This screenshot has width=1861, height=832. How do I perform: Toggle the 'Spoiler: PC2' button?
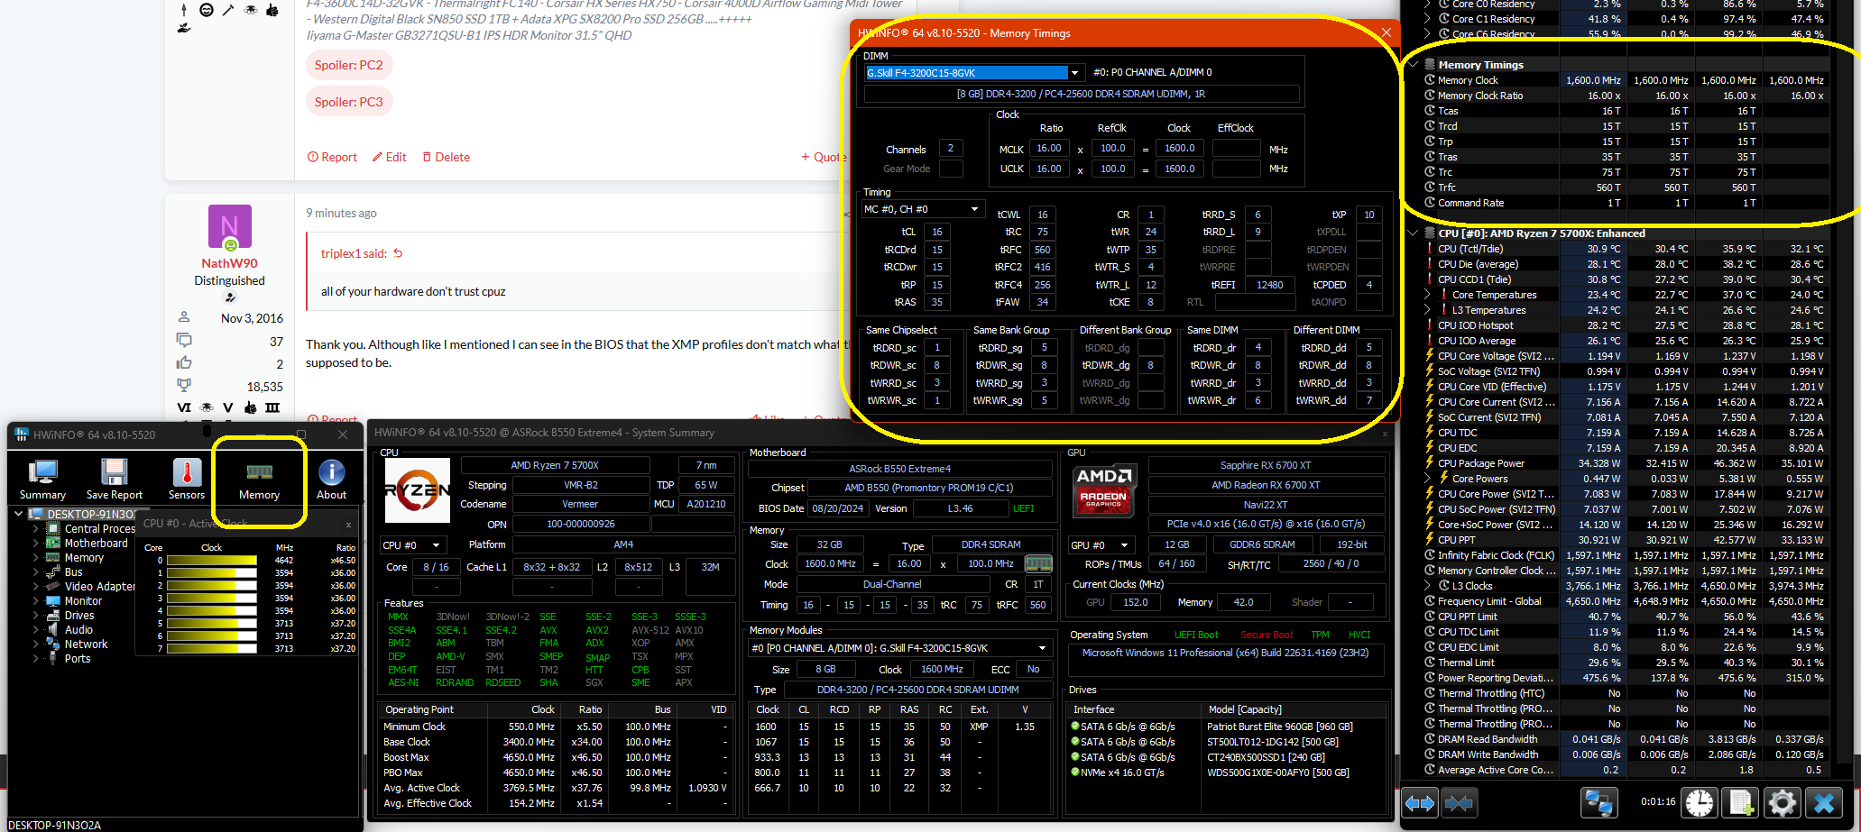(348, 65)
